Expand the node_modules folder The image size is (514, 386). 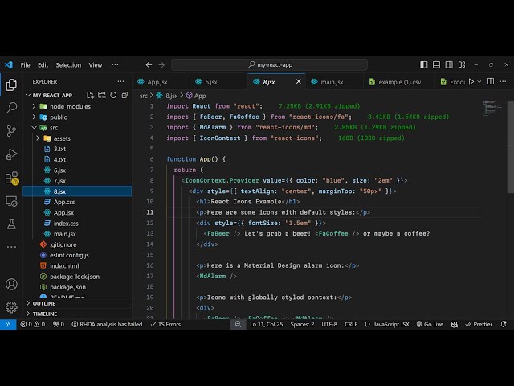click(x=68, y=106)
